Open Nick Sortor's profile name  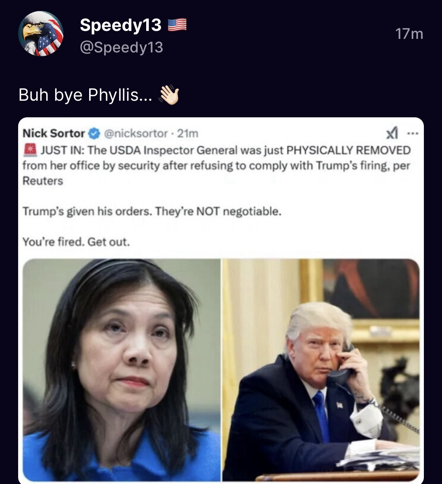[54, 133]
